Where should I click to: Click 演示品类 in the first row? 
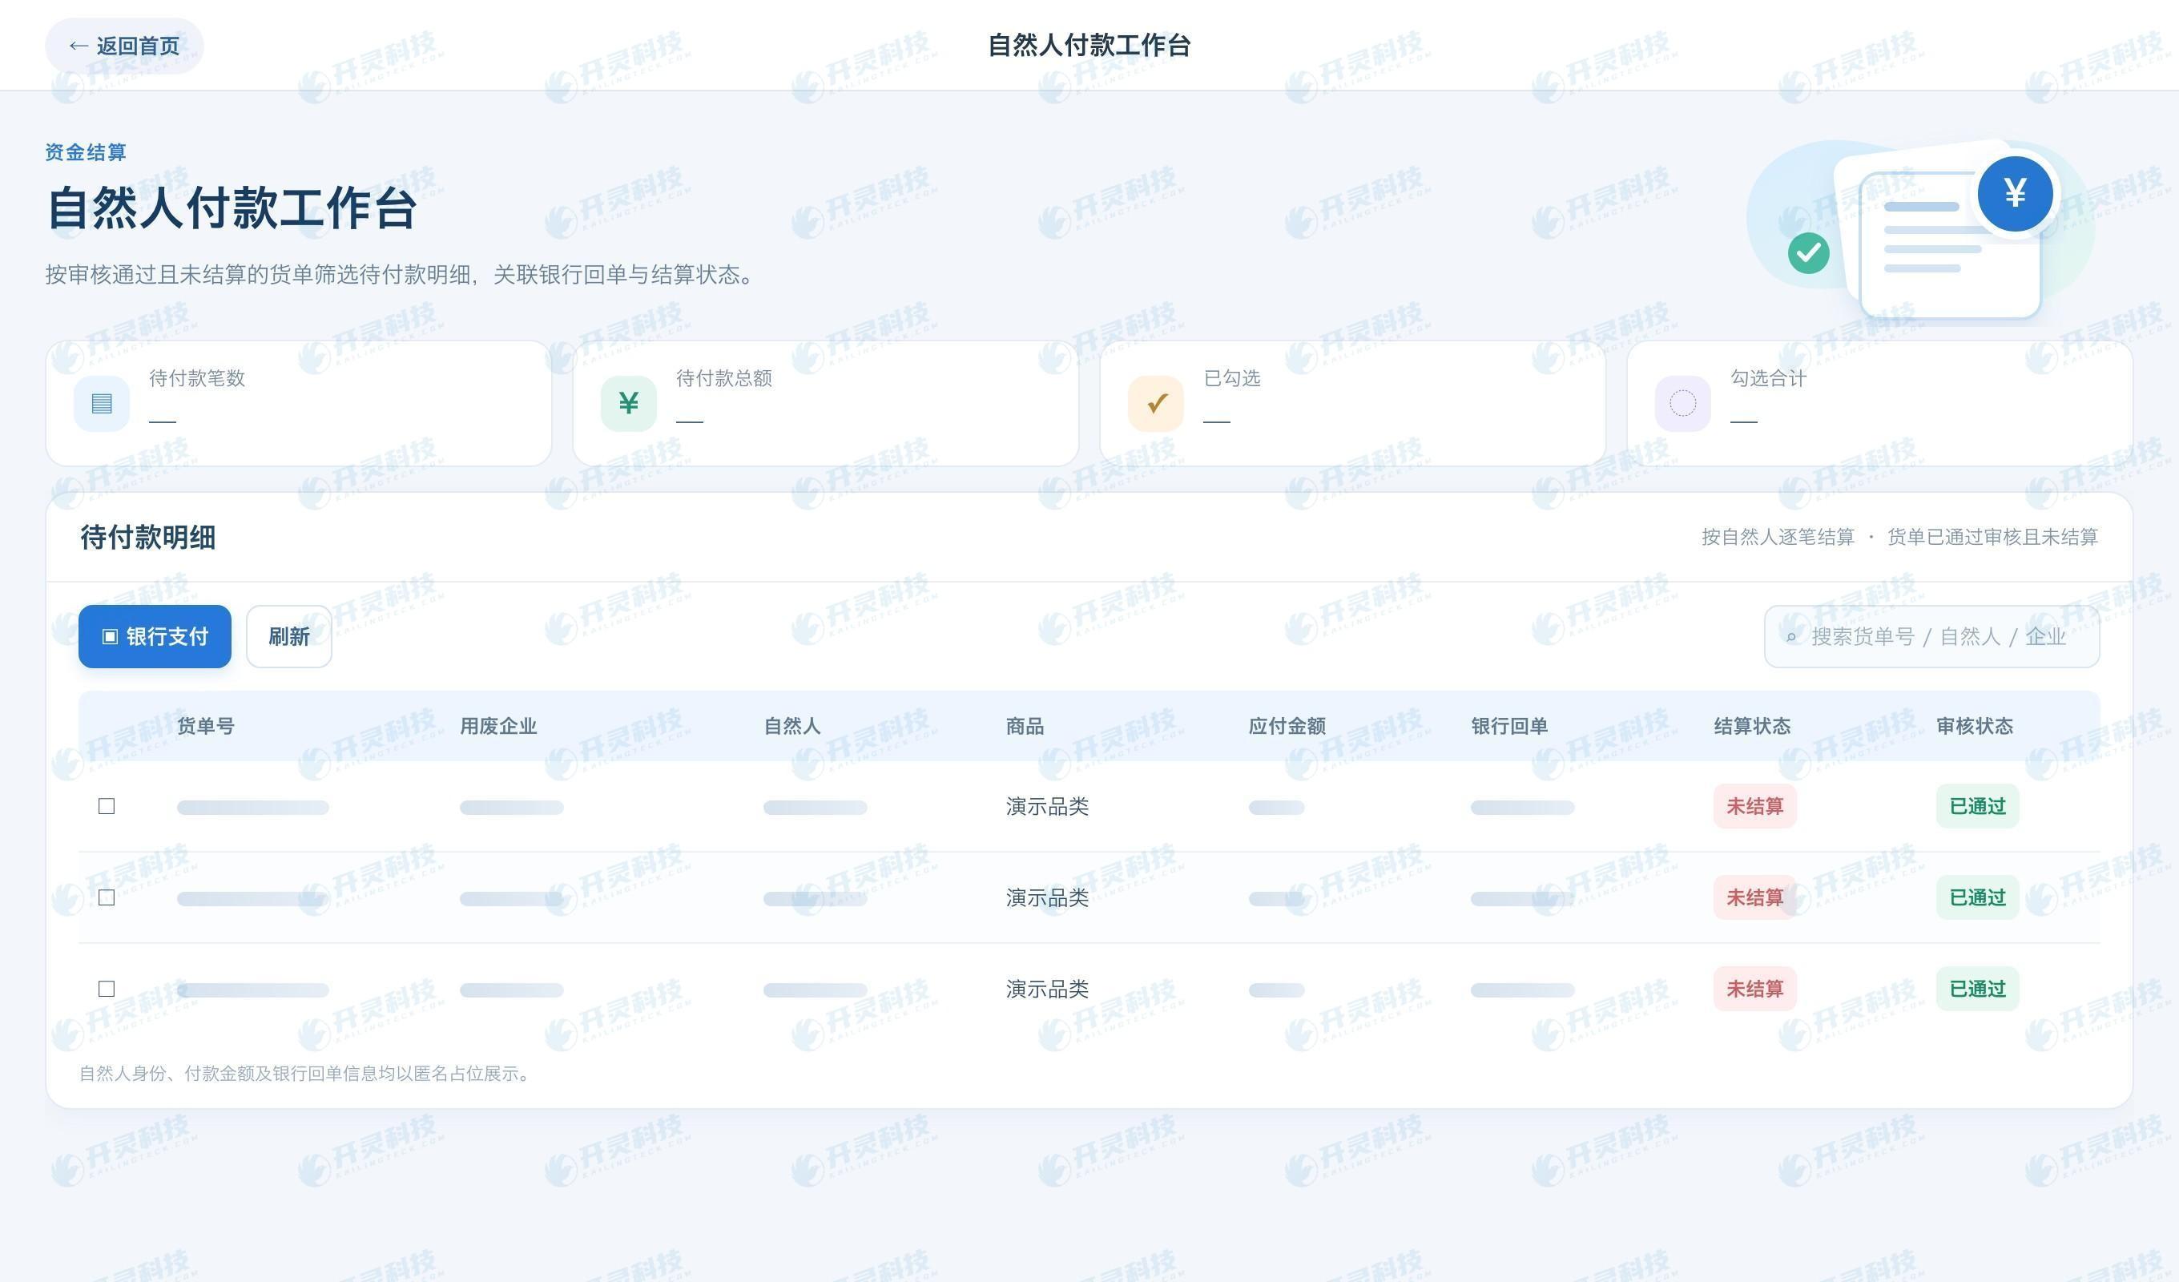(1047, 806)
